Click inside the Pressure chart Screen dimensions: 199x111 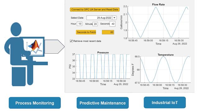click(103, 67)
